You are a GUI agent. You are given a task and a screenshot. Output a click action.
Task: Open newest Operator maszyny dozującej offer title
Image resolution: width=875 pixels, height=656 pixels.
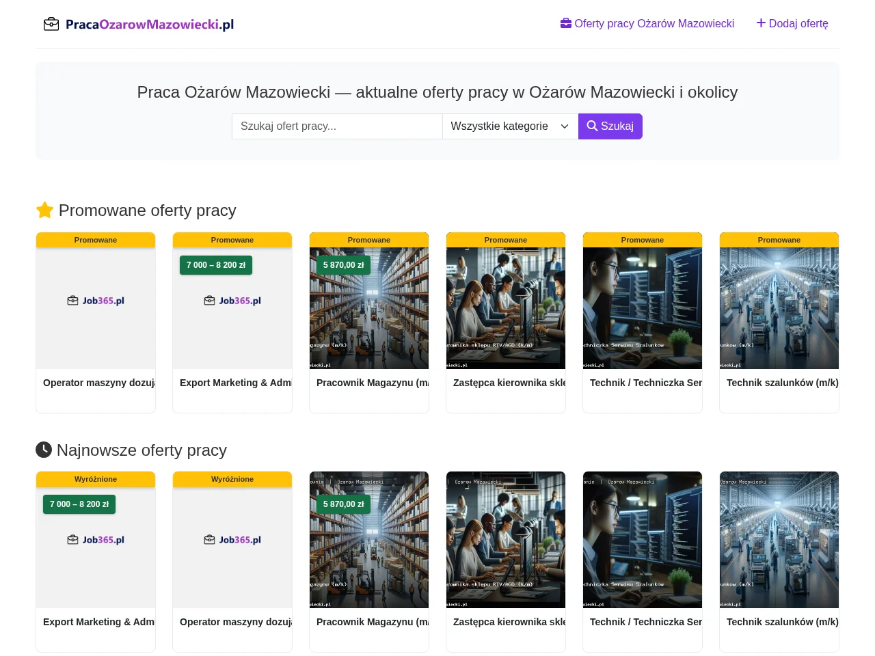[236, 622]
